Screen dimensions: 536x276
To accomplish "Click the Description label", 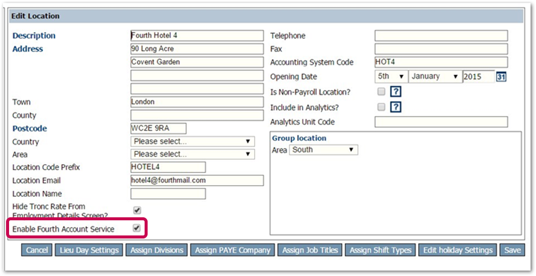I will (x=34, y=36).
